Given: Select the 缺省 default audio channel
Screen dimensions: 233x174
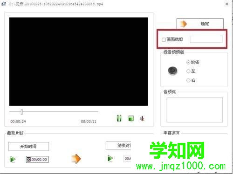Looking at the screenshot, I should 188,62.
